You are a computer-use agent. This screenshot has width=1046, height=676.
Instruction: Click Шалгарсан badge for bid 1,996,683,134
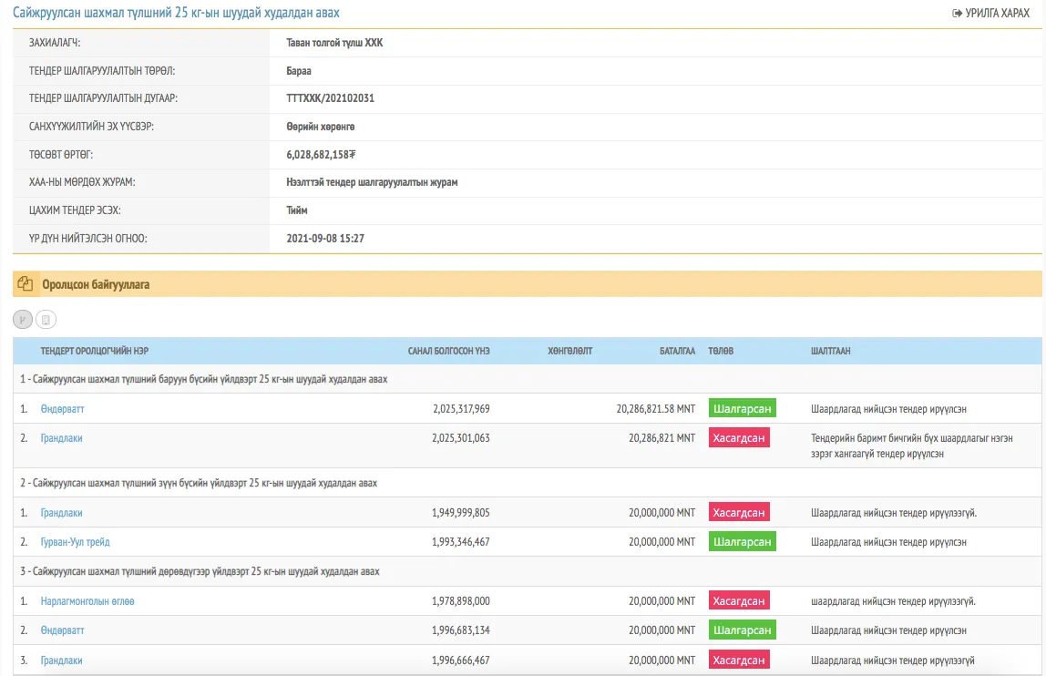[x=742, y=630]
